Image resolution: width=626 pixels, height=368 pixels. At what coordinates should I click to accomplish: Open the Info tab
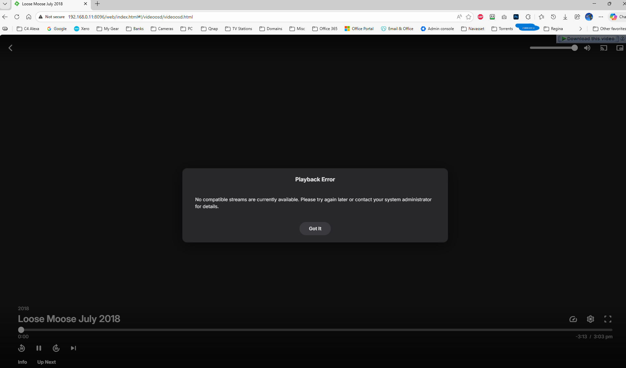click(x=22, y=362)
